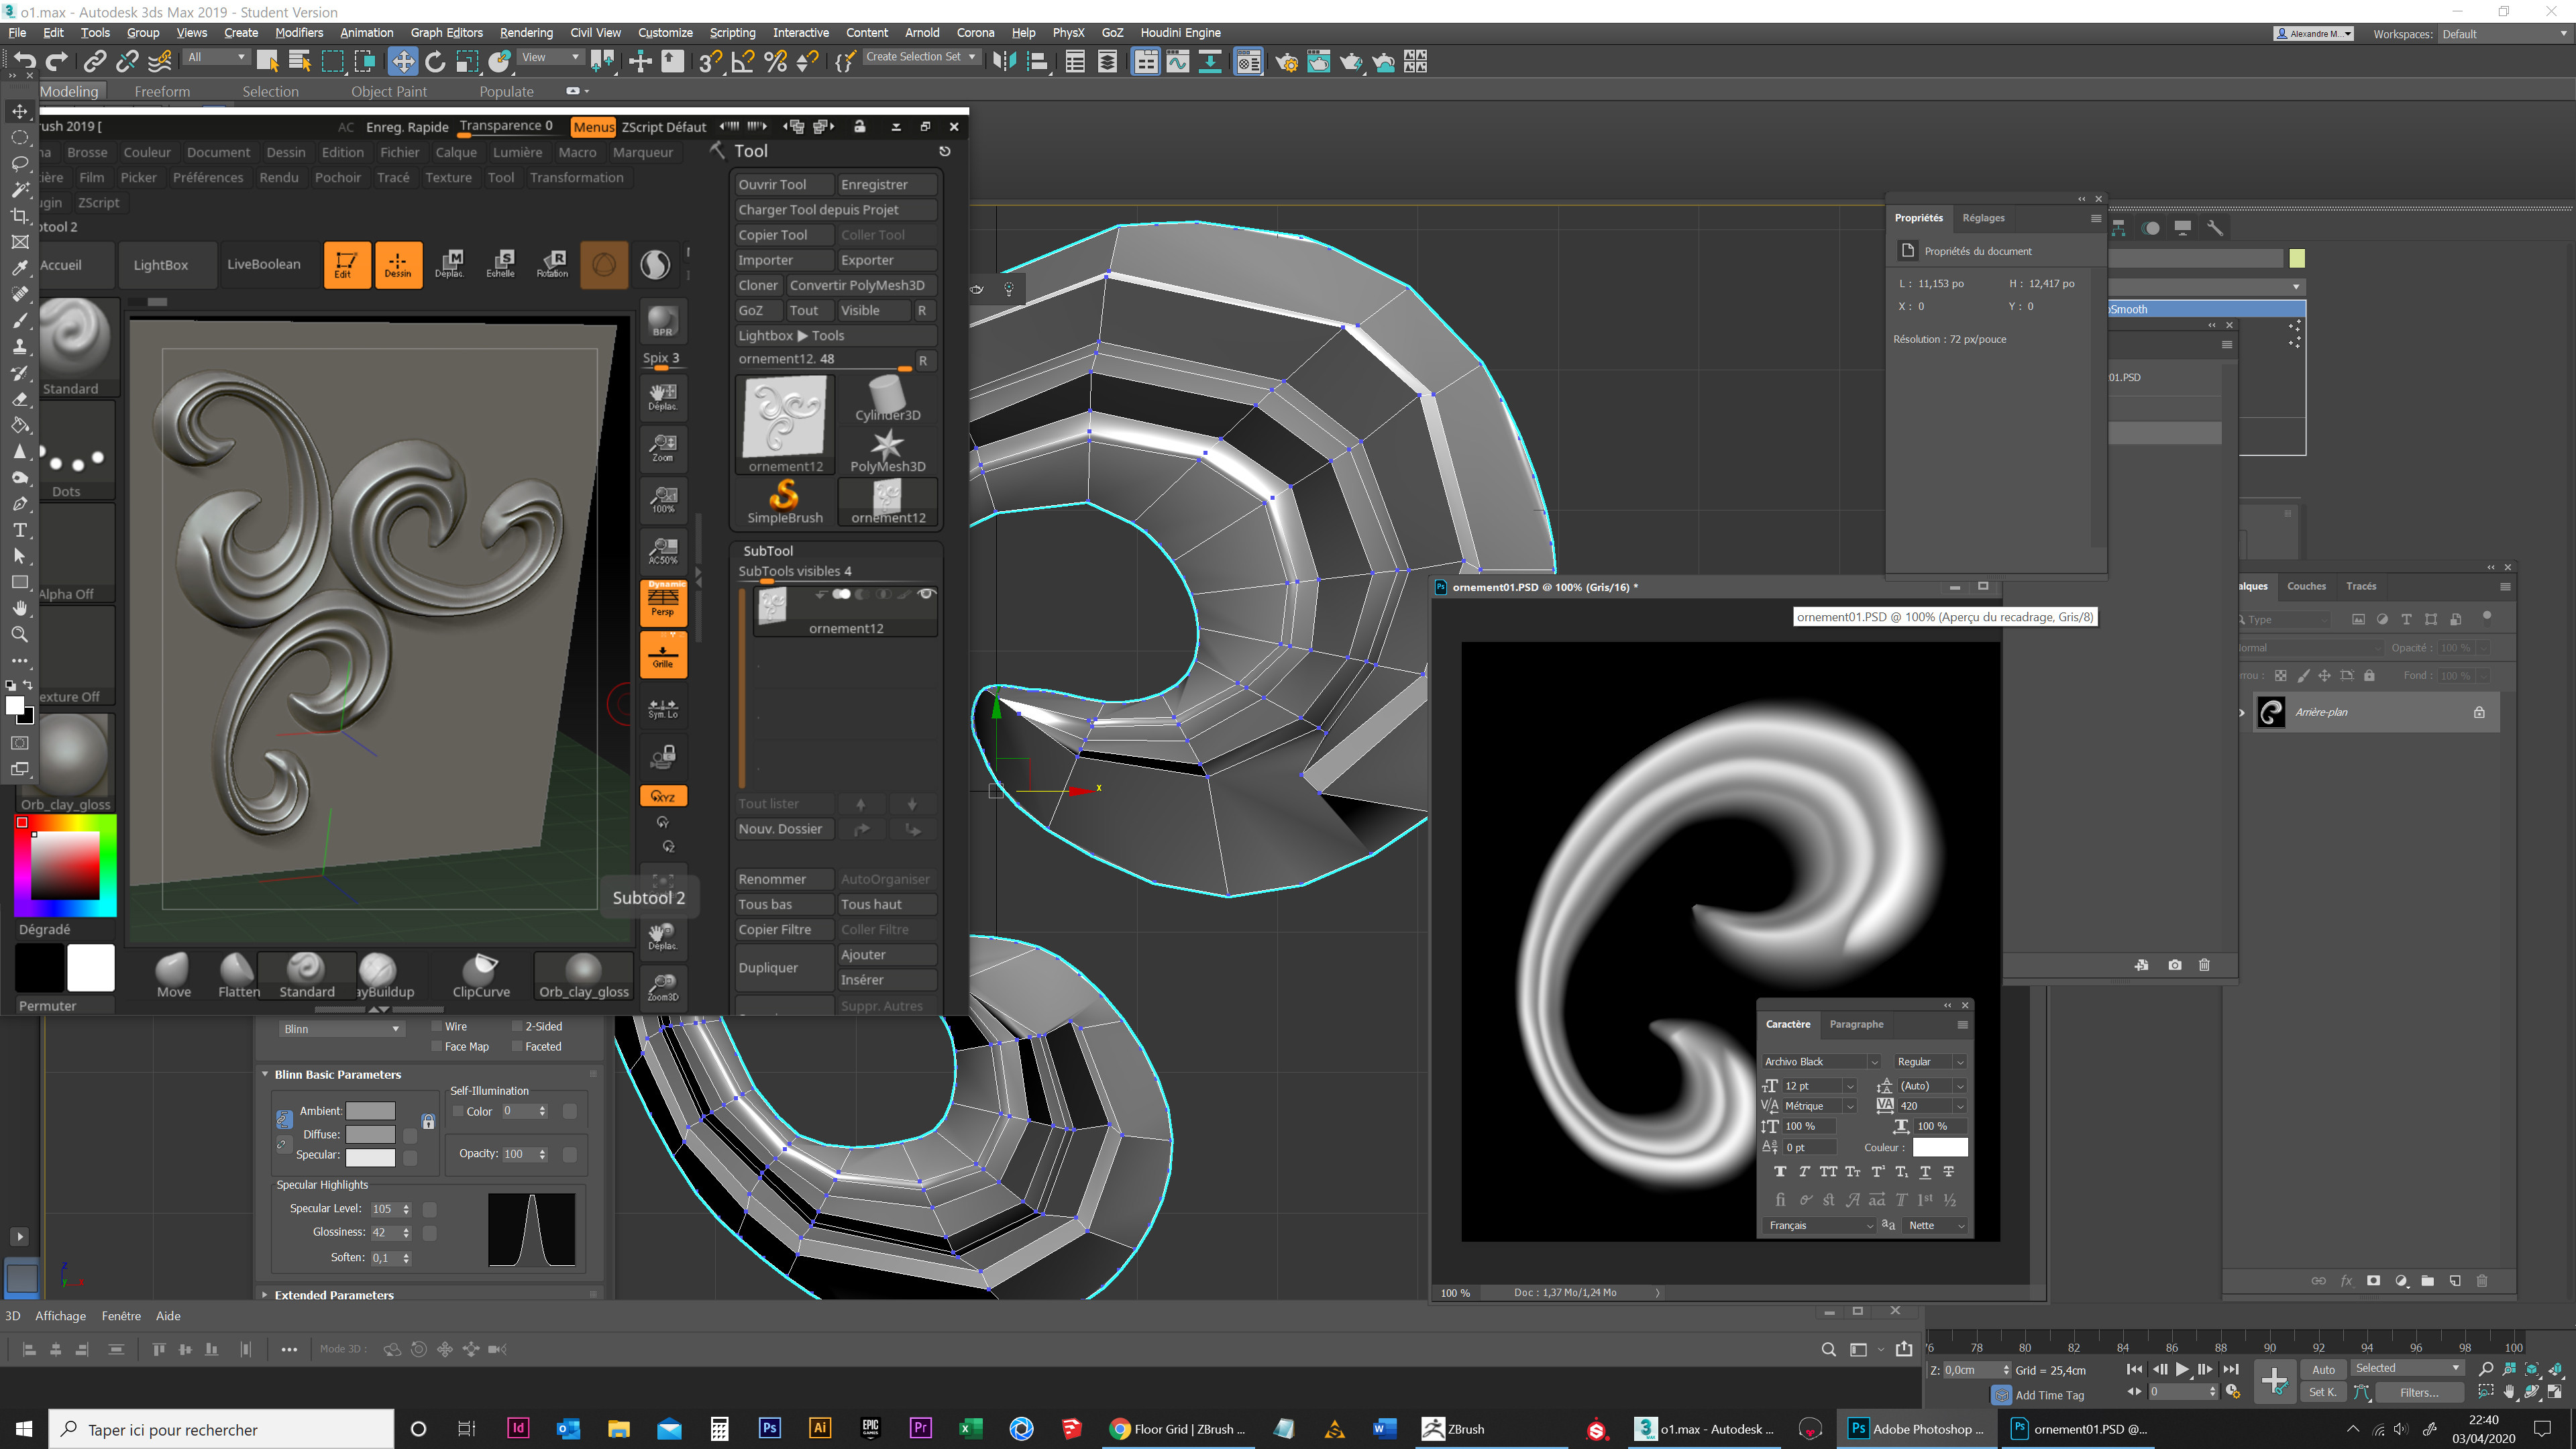2576x1449 pixels.
Task: Select the Photoshop Eyedropper tool
Action: click(19, 268)
